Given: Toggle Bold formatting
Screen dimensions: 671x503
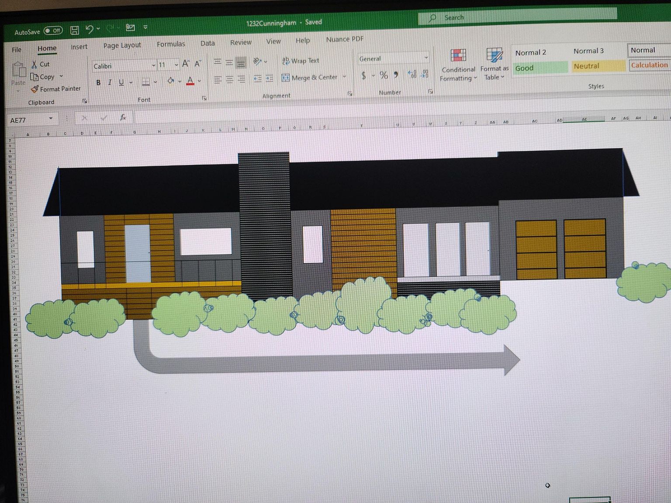Looking at the screenshot, I should pyautogui.click(x=98, y=83).
